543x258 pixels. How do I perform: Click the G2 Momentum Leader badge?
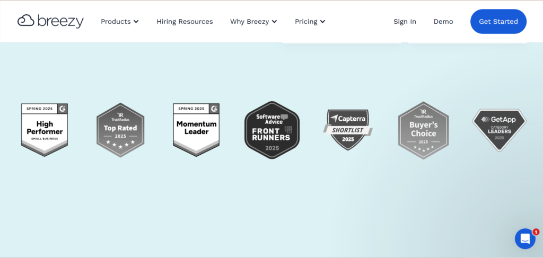pyautogui.click(x=196, y=130)
